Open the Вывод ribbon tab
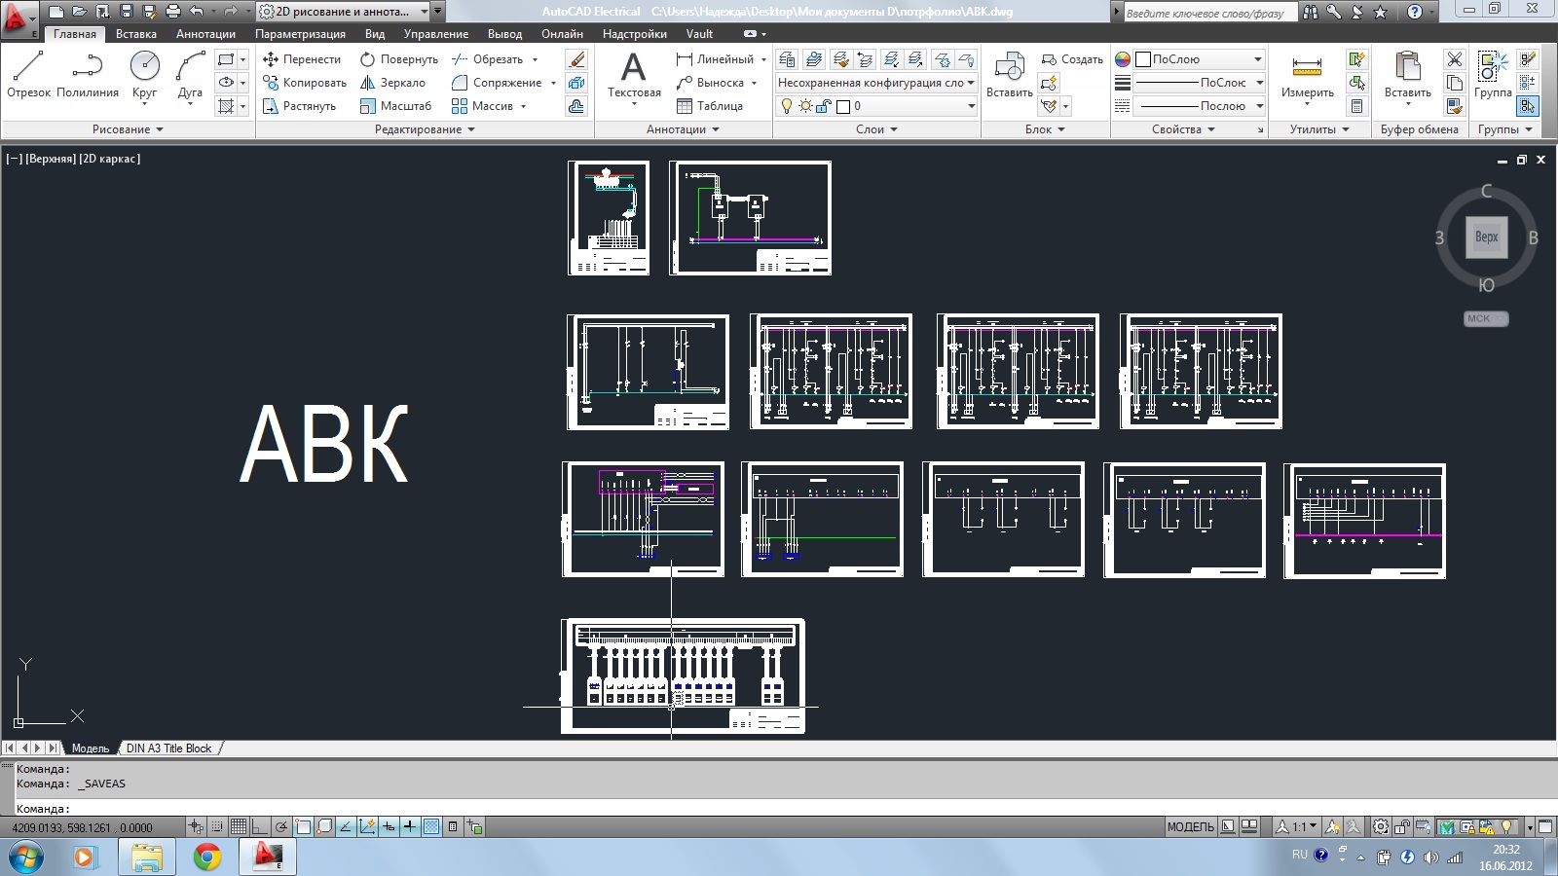This screenshot has height=876, width=1558. tap(504, 34)
